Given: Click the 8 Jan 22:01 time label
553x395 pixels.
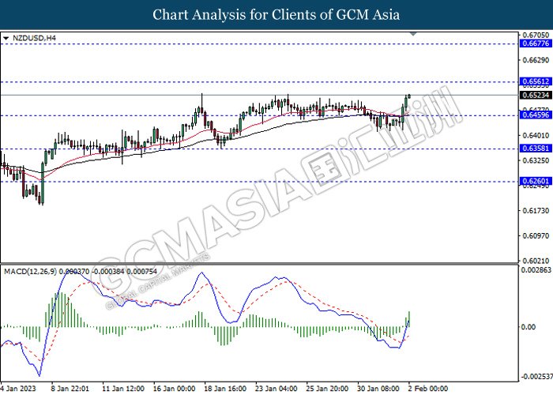Looking at the screenshot, I should tap(70, 389).
